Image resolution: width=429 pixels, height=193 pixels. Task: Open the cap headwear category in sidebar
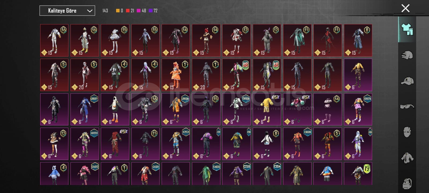[x=407, y=81]
